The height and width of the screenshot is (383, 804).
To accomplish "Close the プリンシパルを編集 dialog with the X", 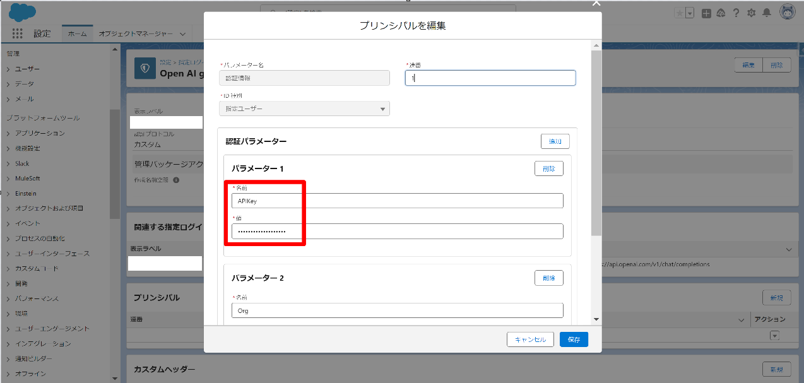I will [596, 3].
